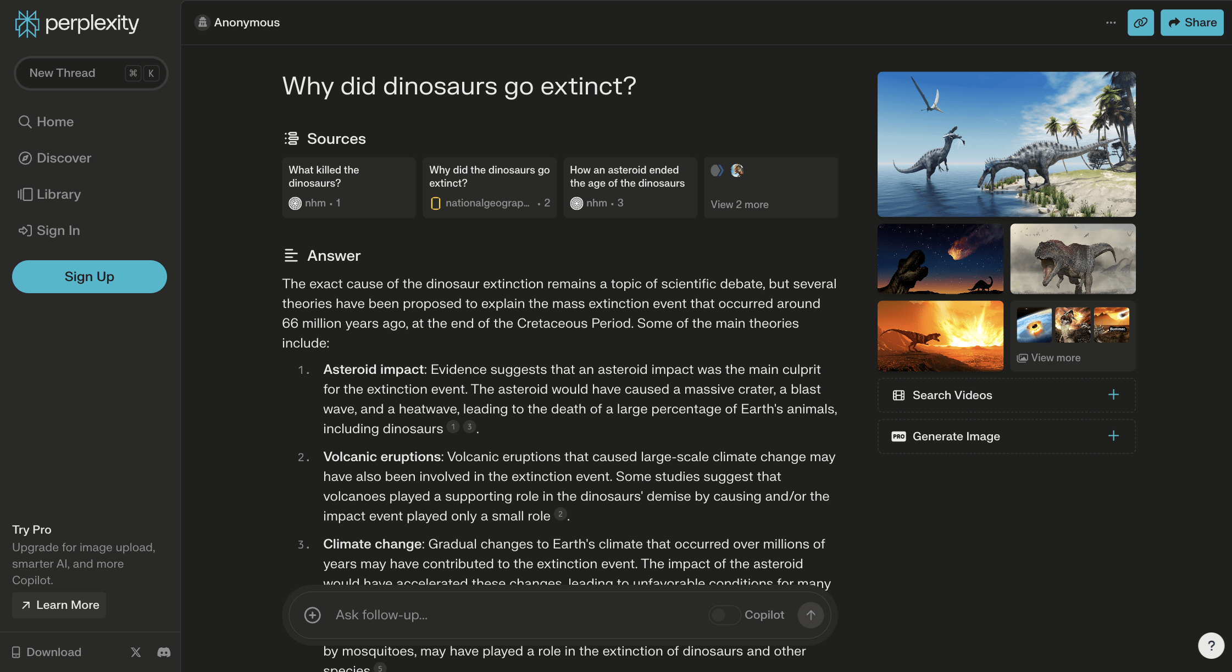Click the Learn More link
Image resolution: width=1232 pixels, height=672 pixels.
tap(59, 605)
